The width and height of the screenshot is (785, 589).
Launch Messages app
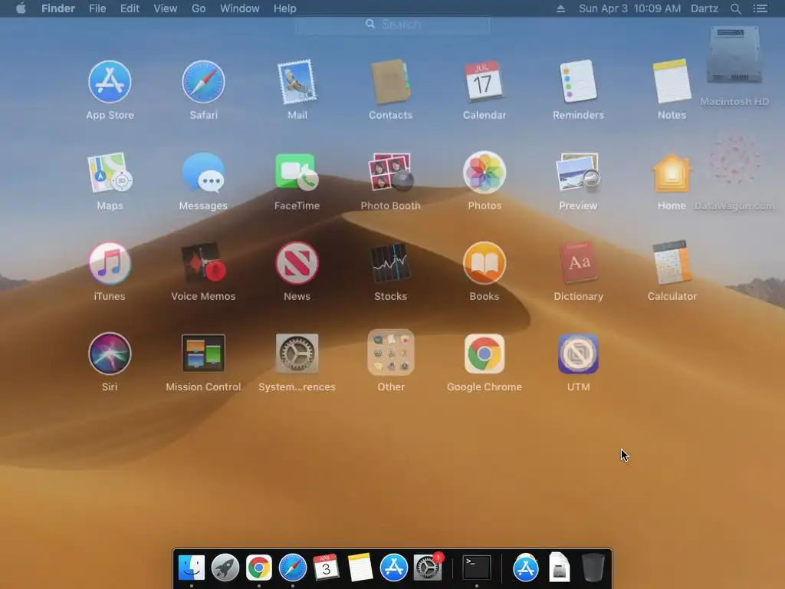pyautogui.click(x=203, y=173)
